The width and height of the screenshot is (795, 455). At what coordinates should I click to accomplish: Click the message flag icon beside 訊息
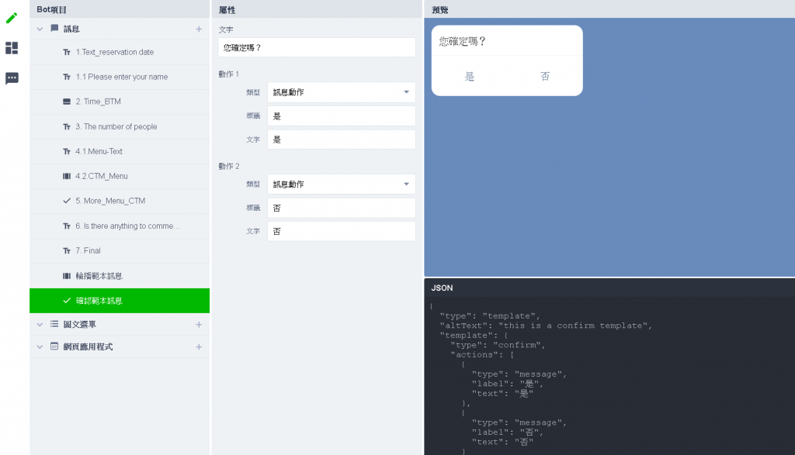[x=54, y=29]
